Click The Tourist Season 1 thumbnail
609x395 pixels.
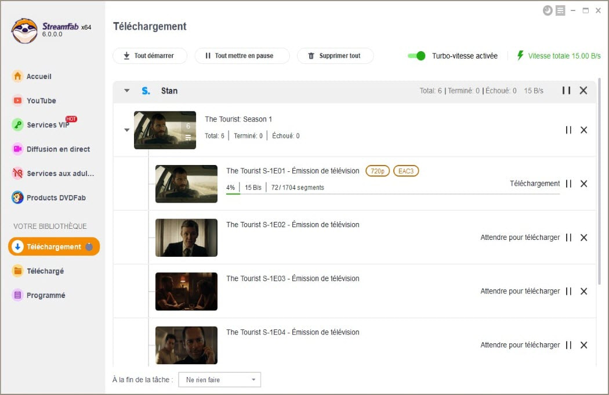pos(165,130)
